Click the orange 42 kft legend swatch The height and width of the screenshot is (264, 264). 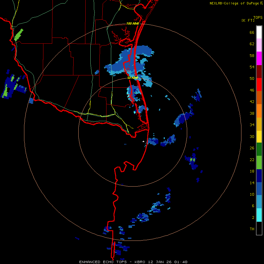coord(259,111)
